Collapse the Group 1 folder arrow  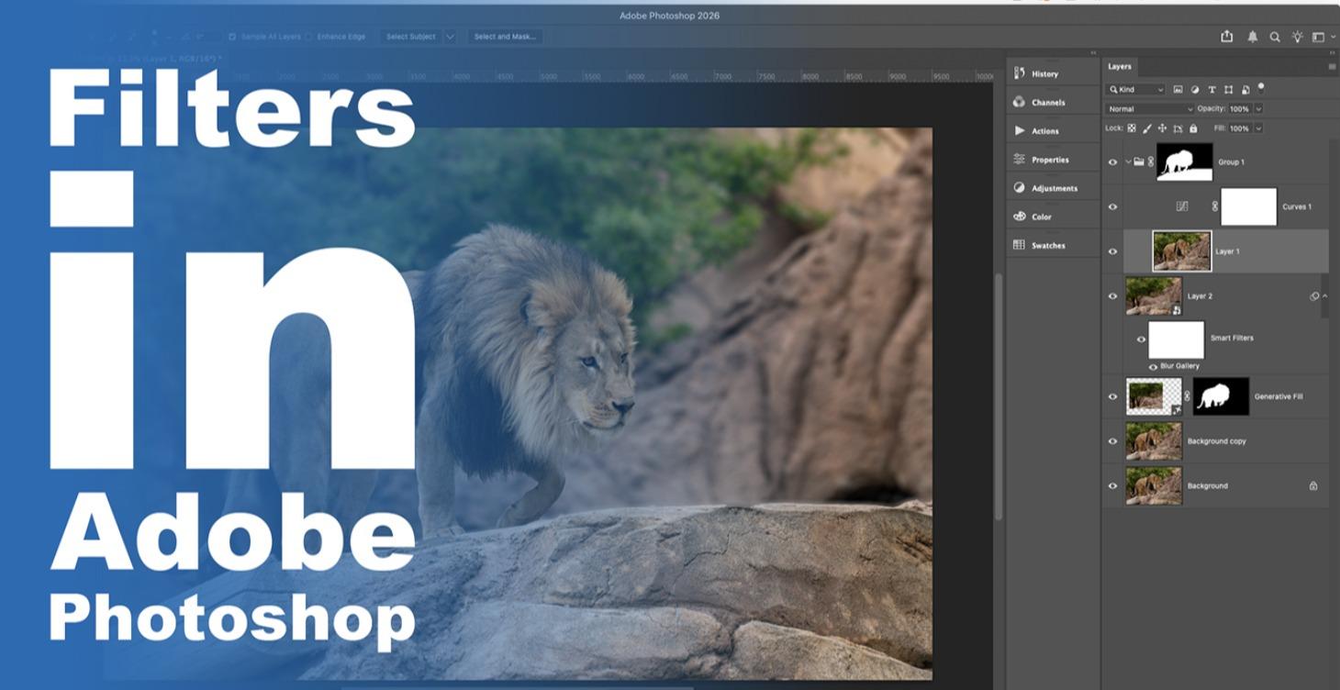pyautogui.click(x=1128, y=162)
